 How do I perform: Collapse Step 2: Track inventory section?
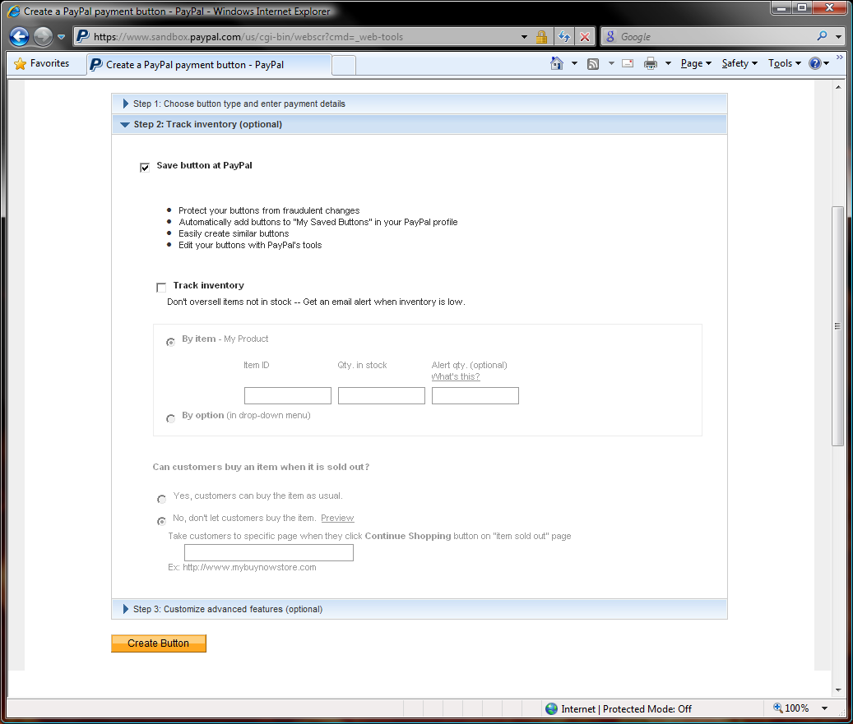tap(420, 124)
